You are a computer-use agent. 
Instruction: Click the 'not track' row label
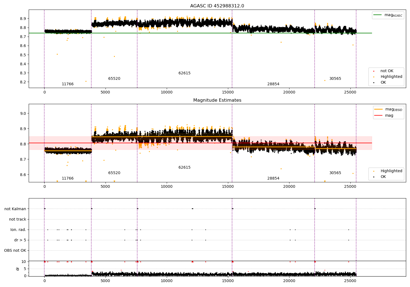17,219
